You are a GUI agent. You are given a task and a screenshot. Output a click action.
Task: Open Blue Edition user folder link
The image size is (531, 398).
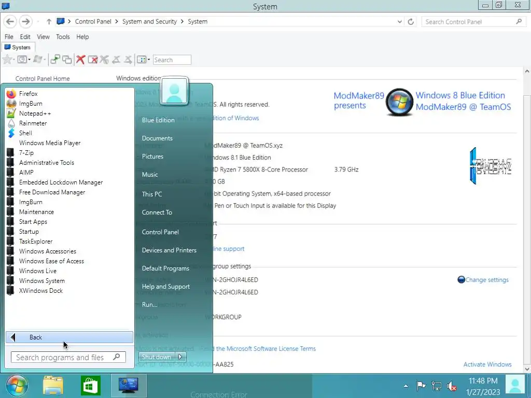pyautogui.click(x=158, y=120)
